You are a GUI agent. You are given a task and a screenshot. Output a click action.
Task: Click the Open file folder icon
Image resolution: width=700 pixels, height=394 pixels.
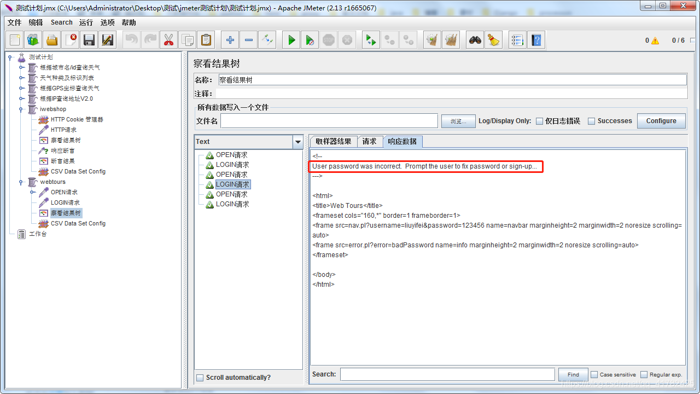[52, 40]
